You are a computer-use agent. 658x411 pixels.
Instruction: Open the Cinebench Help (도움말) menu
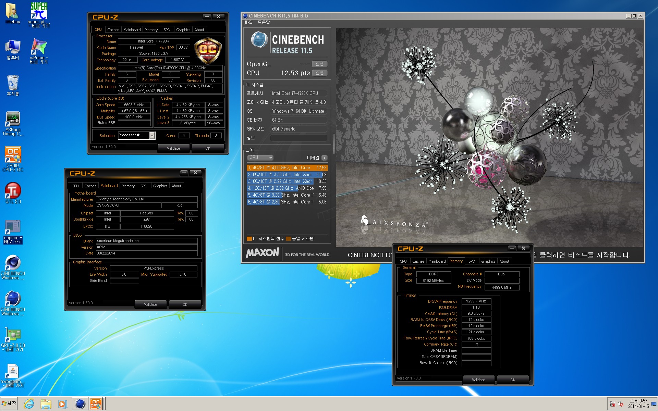[x=264, y=22]
